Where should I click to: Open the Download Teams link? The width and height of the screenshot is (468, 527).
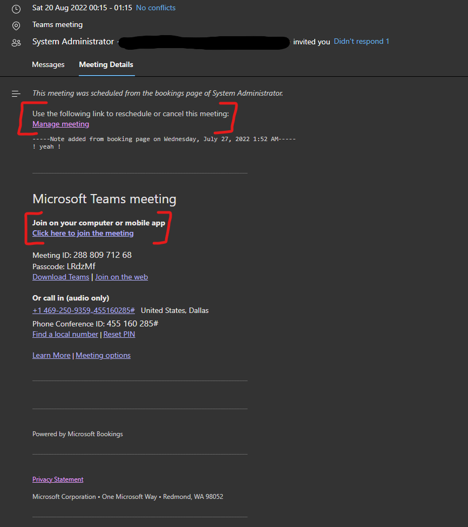click(61, 277)
